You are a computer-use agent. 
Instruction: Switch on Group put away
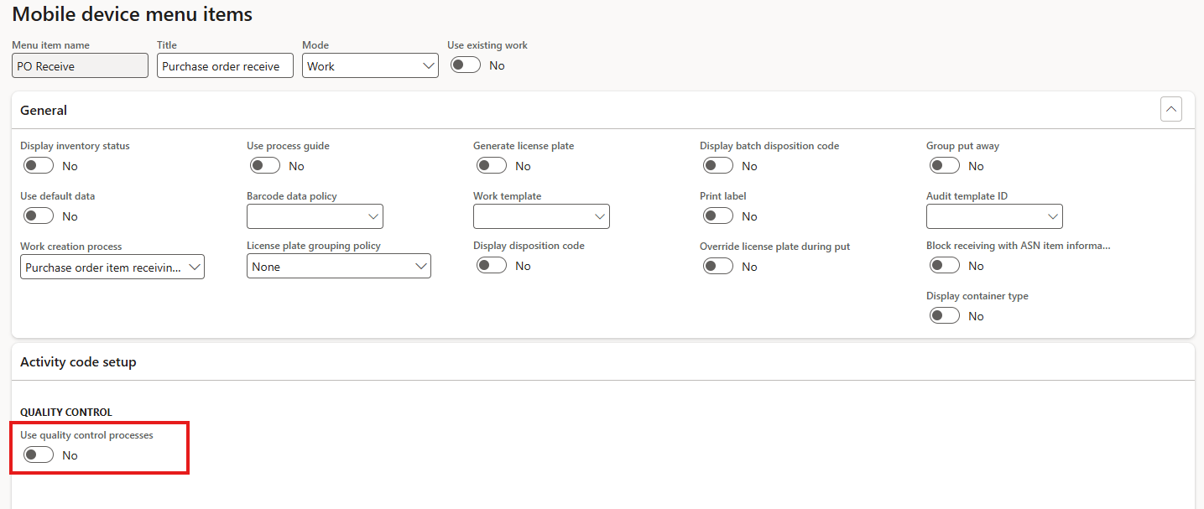[x=945, y=166]
